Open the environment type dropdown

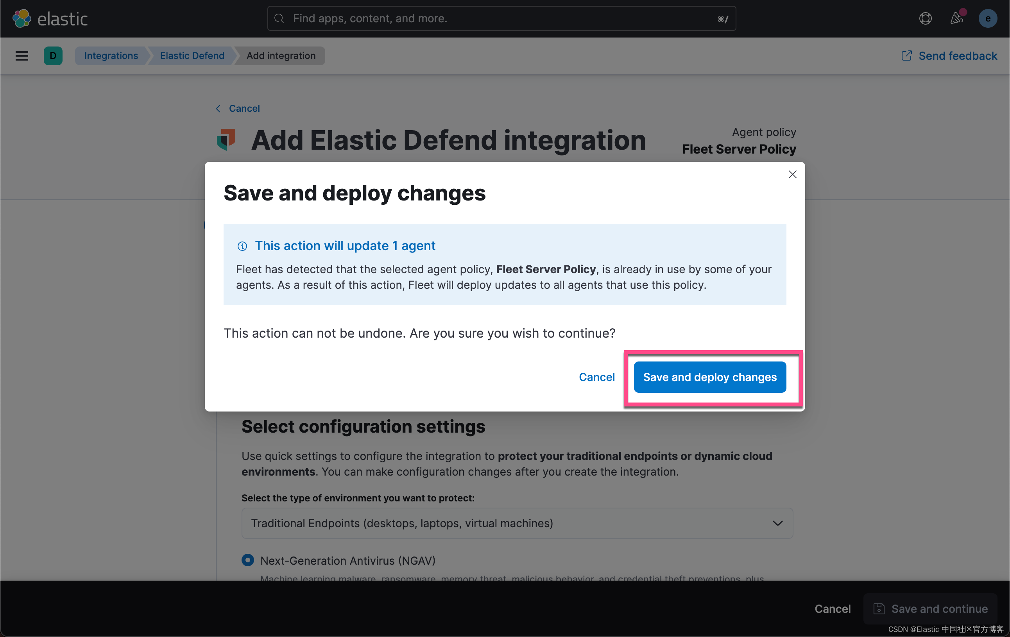click(x=517, y=523)
